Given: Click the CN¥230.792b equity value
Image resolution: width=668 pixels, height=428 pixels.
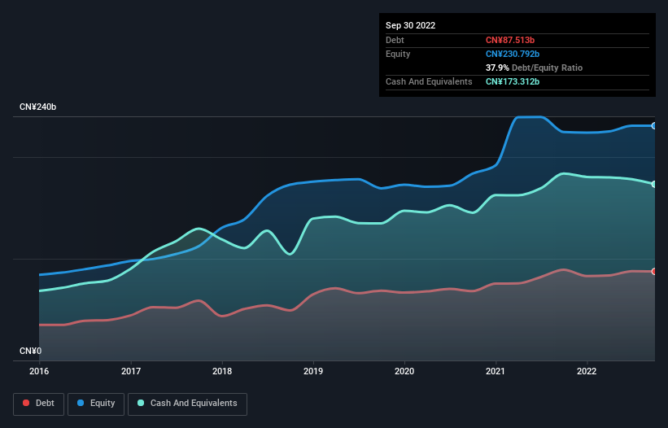Looking at the screenshot, I should point(513,54).
